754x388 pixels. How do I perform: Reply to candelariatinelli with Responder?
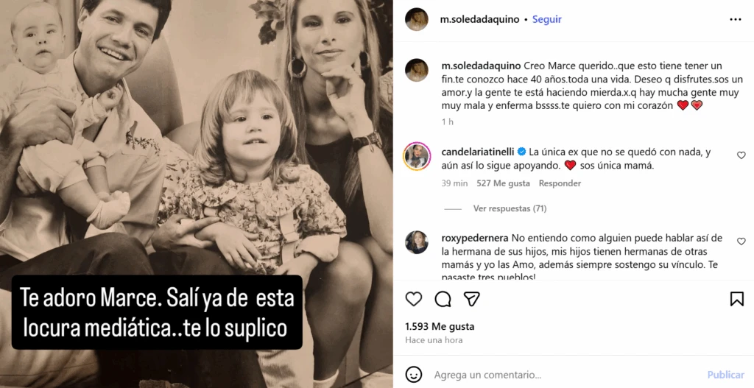pos(560,183)
